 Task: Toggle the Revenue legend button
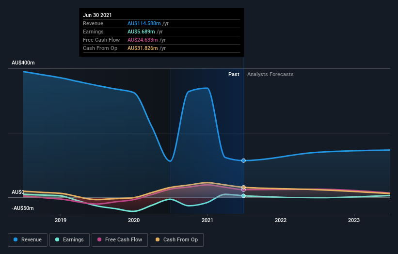(x=28, y=240)
